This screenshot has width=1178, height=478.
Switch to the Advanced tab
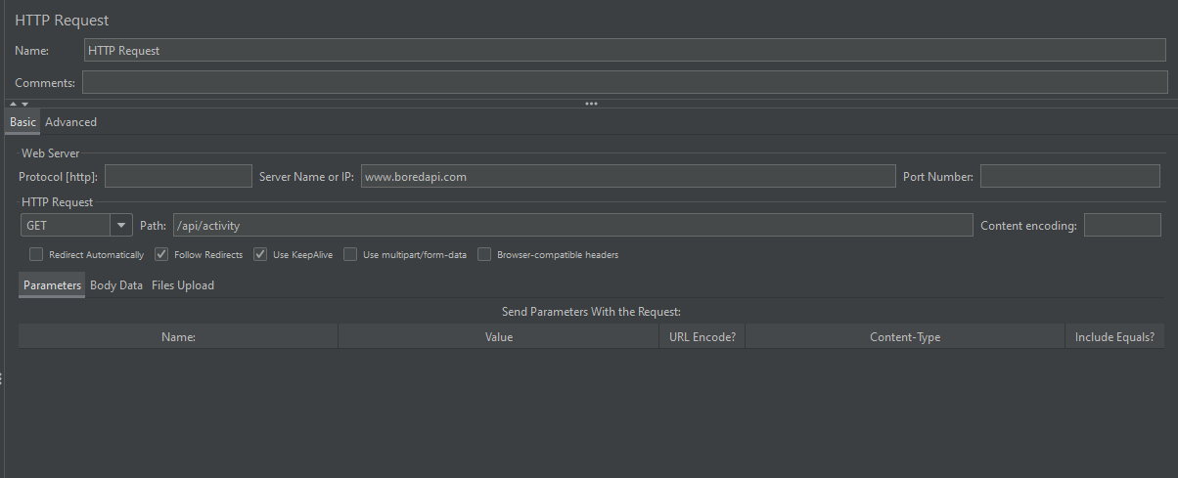pos(70,122)
